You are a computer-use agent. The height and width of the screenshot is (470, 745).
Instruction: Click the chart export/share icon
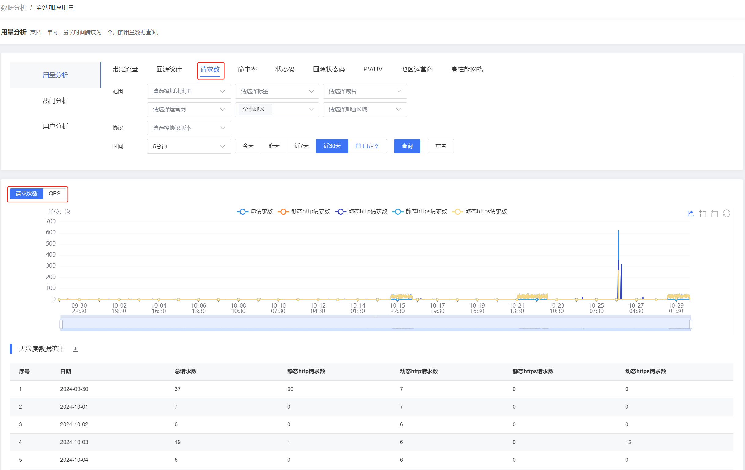coord(691,213)
